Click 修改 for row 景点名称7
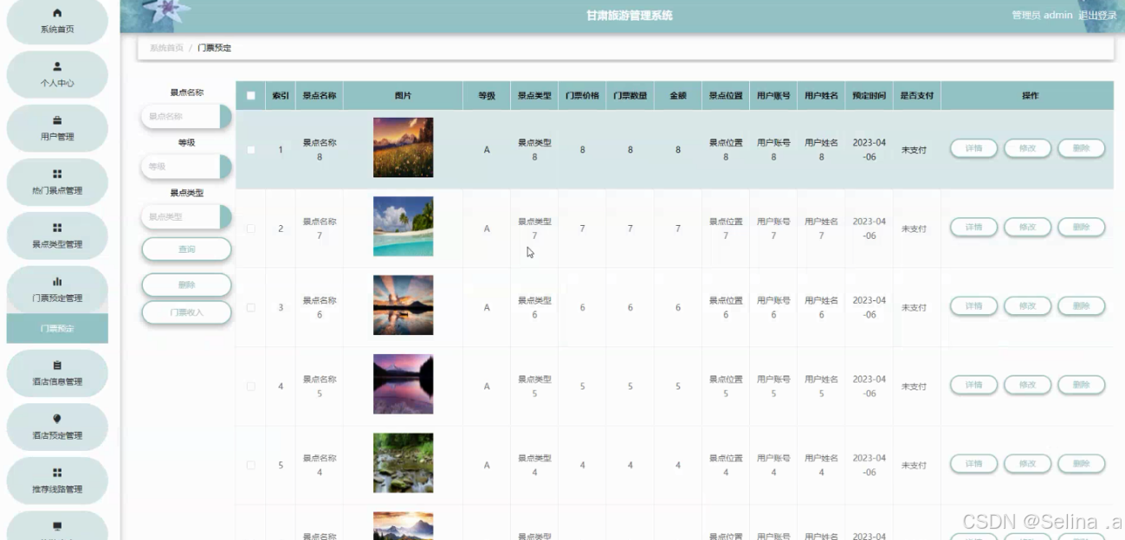 (1027, 228)
